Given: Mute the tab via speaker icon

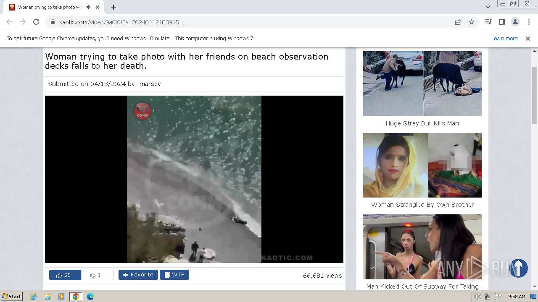Looking at the screenshot, I should tap(88, 7).
